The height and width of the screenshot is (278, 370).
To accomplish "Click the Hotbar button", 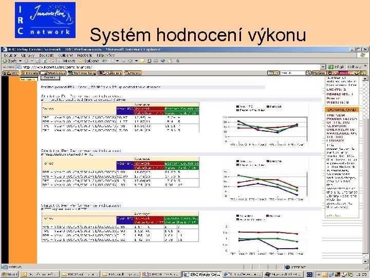I will point(319,73).
